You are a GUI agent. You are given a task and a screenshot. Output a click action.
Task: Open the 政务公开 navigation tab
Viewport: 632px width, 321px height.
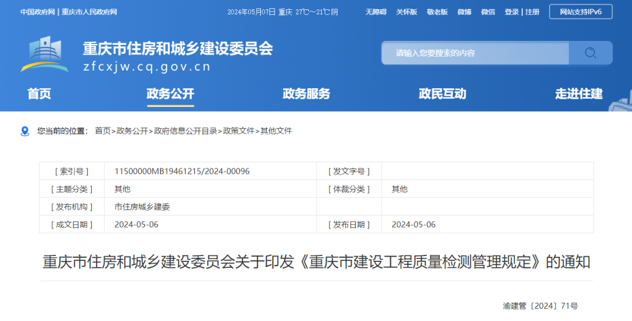(170, 94)
